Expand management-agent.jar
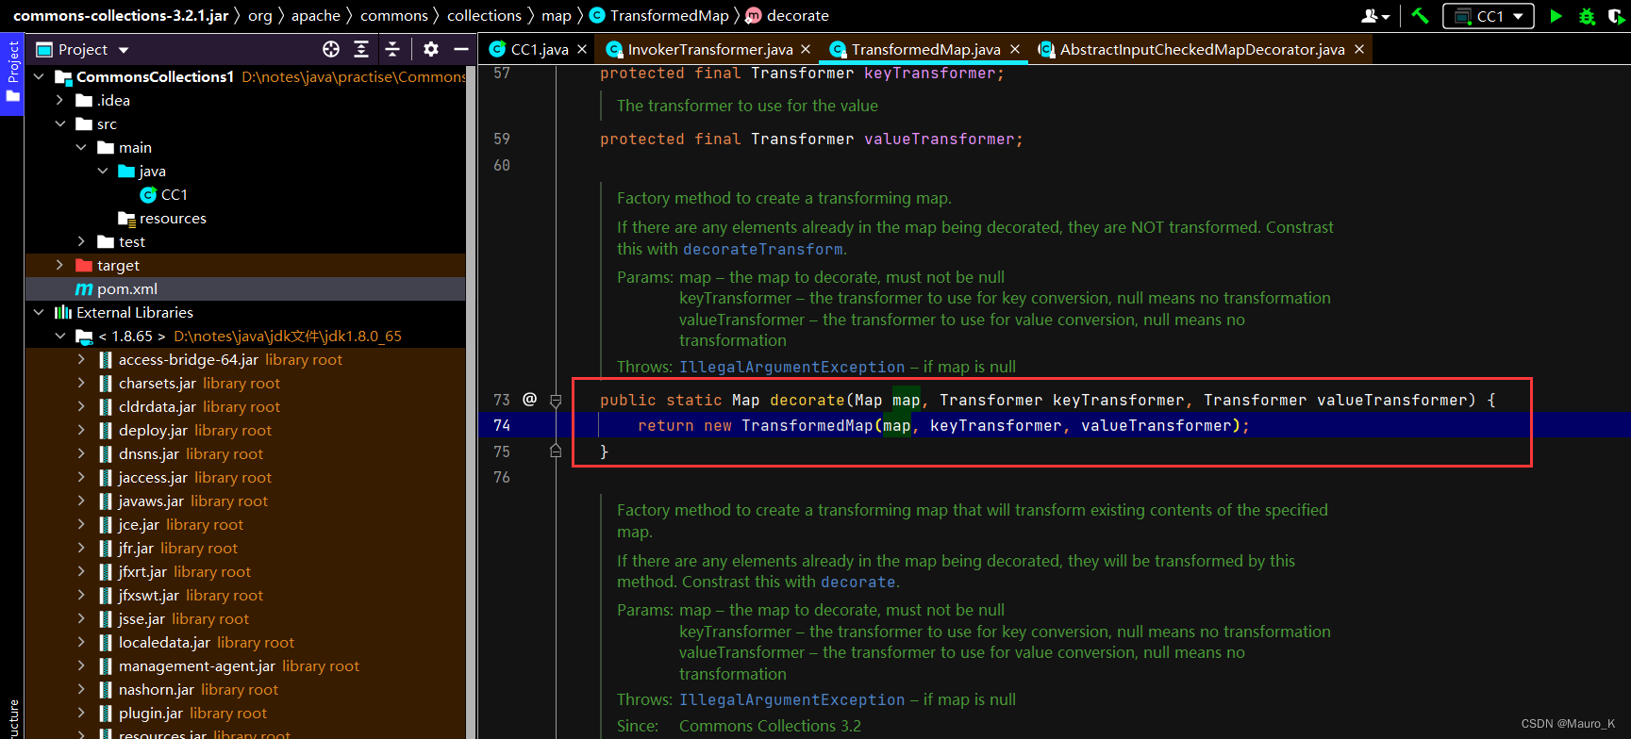This screenshot has height=739, width=1631. [81, 665]
